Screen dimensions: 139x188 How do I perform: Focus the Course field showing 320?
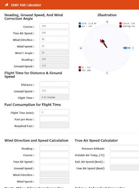pos(54,26)
